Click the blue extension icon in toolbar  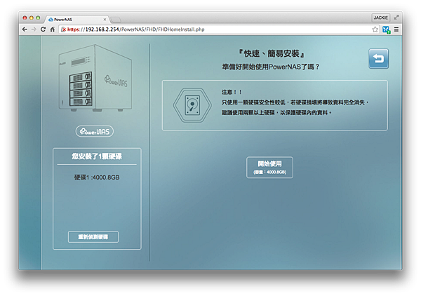pyautogui.click(x=386, y=29)
